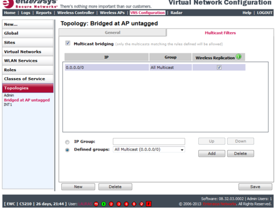Select the INT1 topology

8,104
